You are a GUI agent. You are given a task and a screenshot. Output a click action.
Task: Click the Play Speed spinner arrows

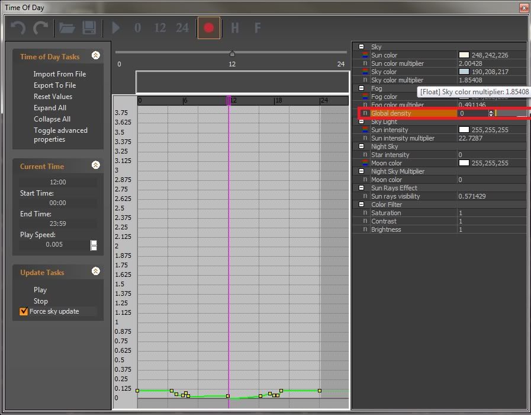coord(94,245)
